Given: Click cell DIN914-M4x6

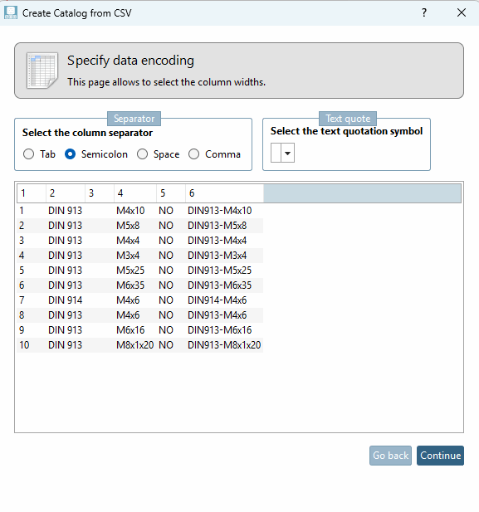Looking at the screenshot, I should 224,300.
